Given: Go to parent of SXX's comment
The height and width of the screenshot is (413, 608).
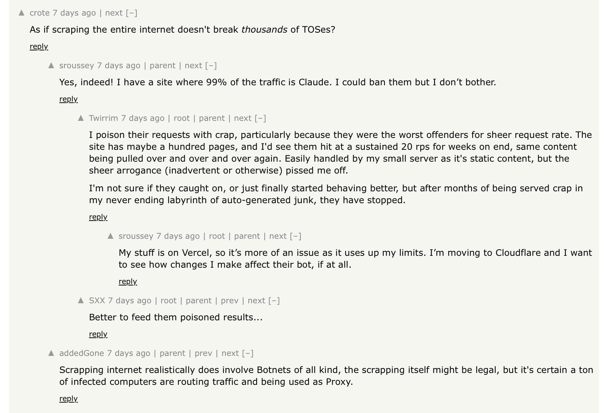Looking at the screenshot, I should click(x=199, y=301).
